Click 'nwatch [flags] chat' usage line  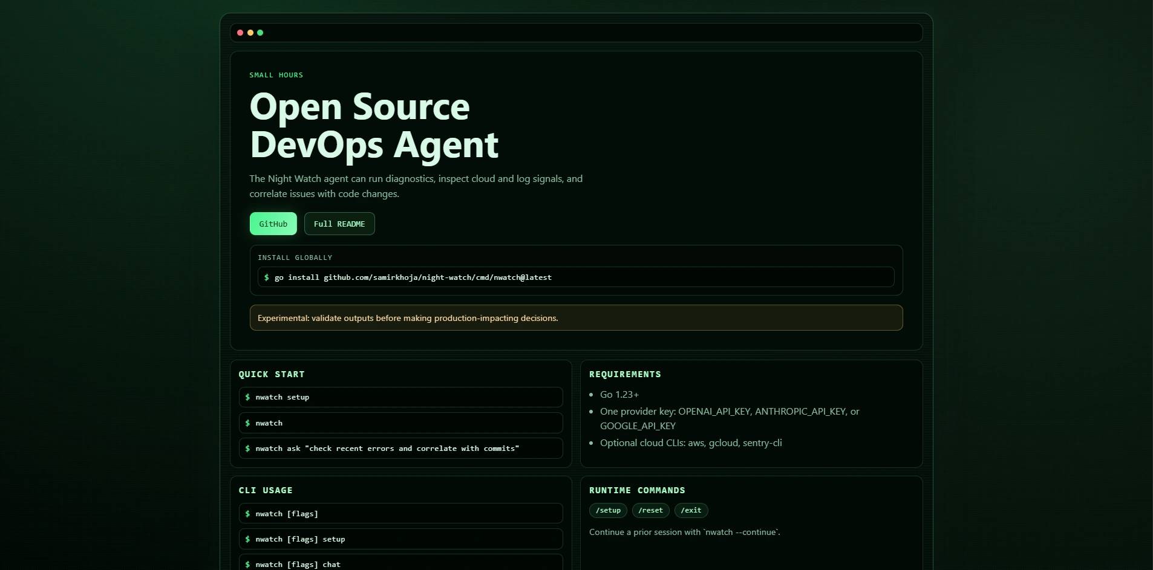(x=400, y=563)
